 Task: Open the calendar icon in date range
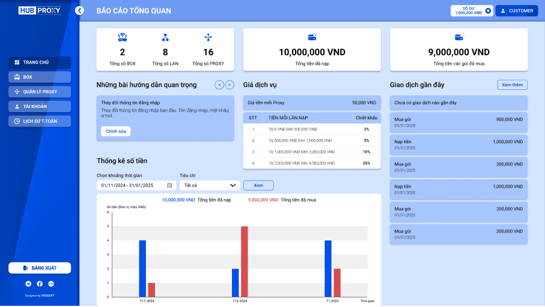pos(169,185)
